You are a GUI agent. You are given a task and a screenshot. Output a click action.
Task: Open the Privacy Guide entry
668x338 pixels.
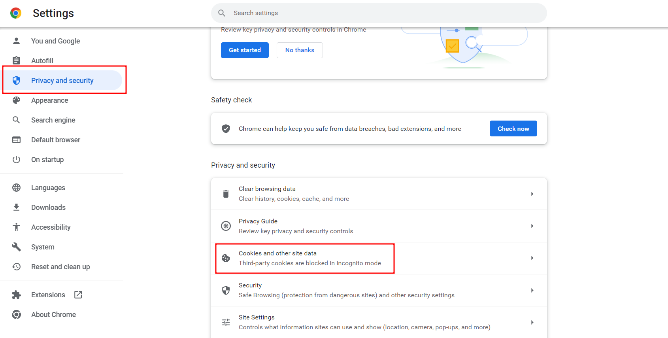tap(379, 226)
